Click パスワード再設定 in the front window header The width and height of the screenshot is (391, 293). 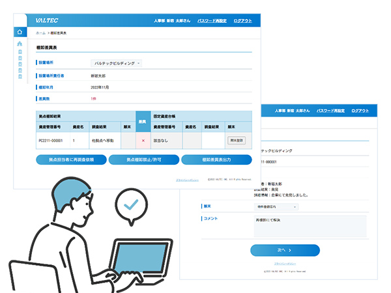[211, 20]
